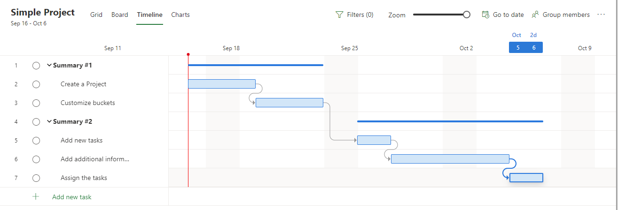The width and height of the screenshot is (618, 210).
Task: Click the Zoom slider handle
Action: 467,15
